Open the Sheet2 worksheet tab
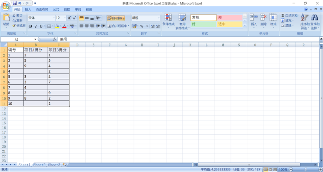Image resolution: width=323 pixels, height=172 pixels. point(39,165)
